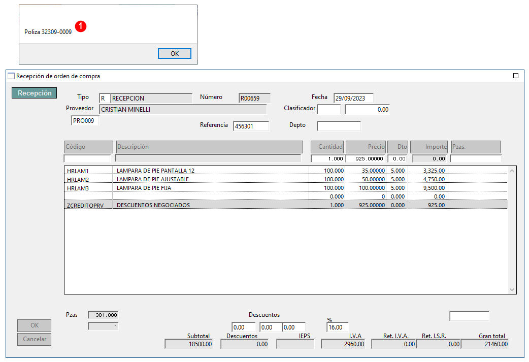Click the Ret. I.V.A. field
Image resolution: width=529 pixels, height=362 pixels.
pos(394,344)
